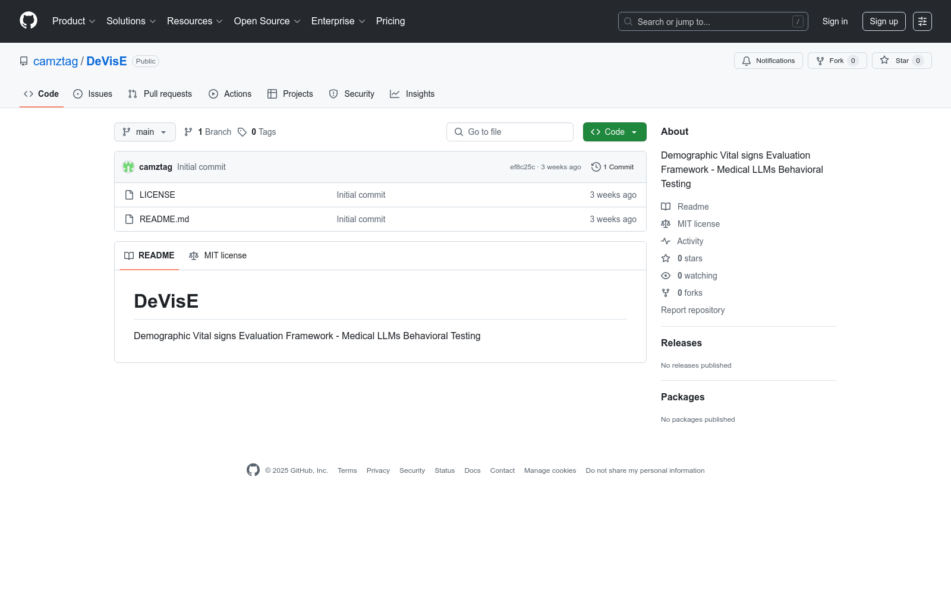Click the star icon beside 0 stars

666,258
